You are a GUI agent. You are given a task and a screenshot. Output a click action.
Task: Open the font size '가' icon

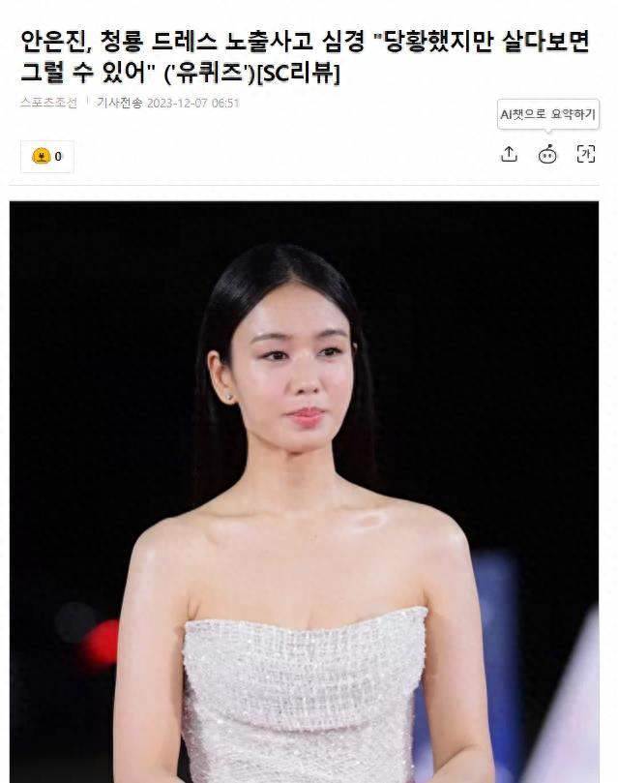pyautogui.click(x=586, y=154)
